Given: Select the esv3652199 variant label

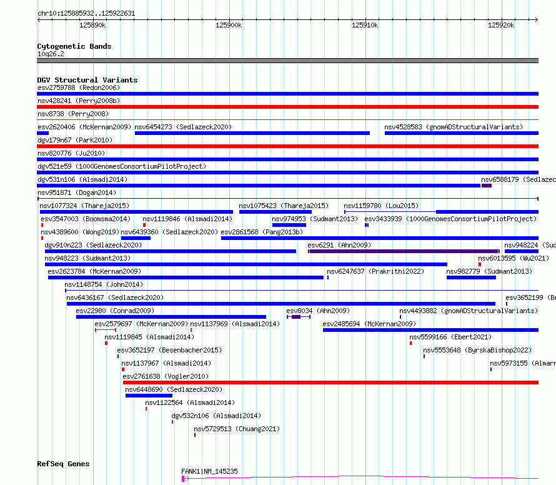Looking at the screenshot, I should click(530, 297).
